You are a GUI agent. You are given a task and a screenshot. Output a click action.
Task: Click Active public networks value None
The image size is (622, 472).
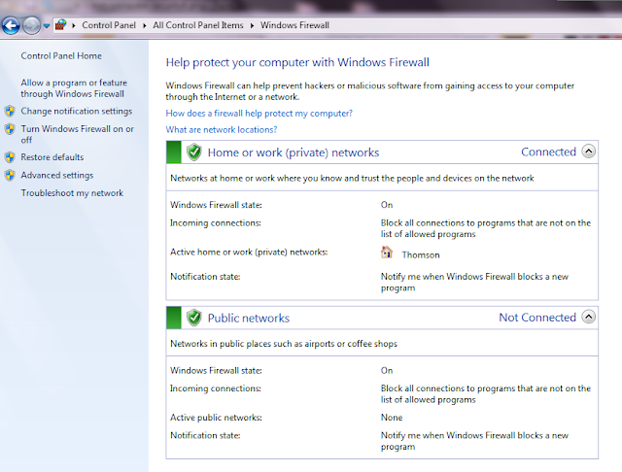(x=392, y=418)
